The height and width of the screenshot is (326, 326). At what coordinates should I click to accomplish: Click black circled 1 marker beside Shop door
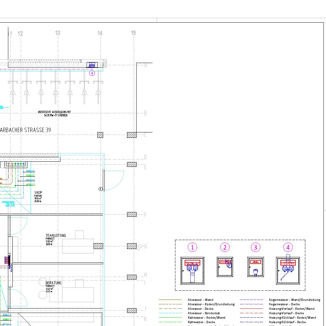tap(101, 189)
